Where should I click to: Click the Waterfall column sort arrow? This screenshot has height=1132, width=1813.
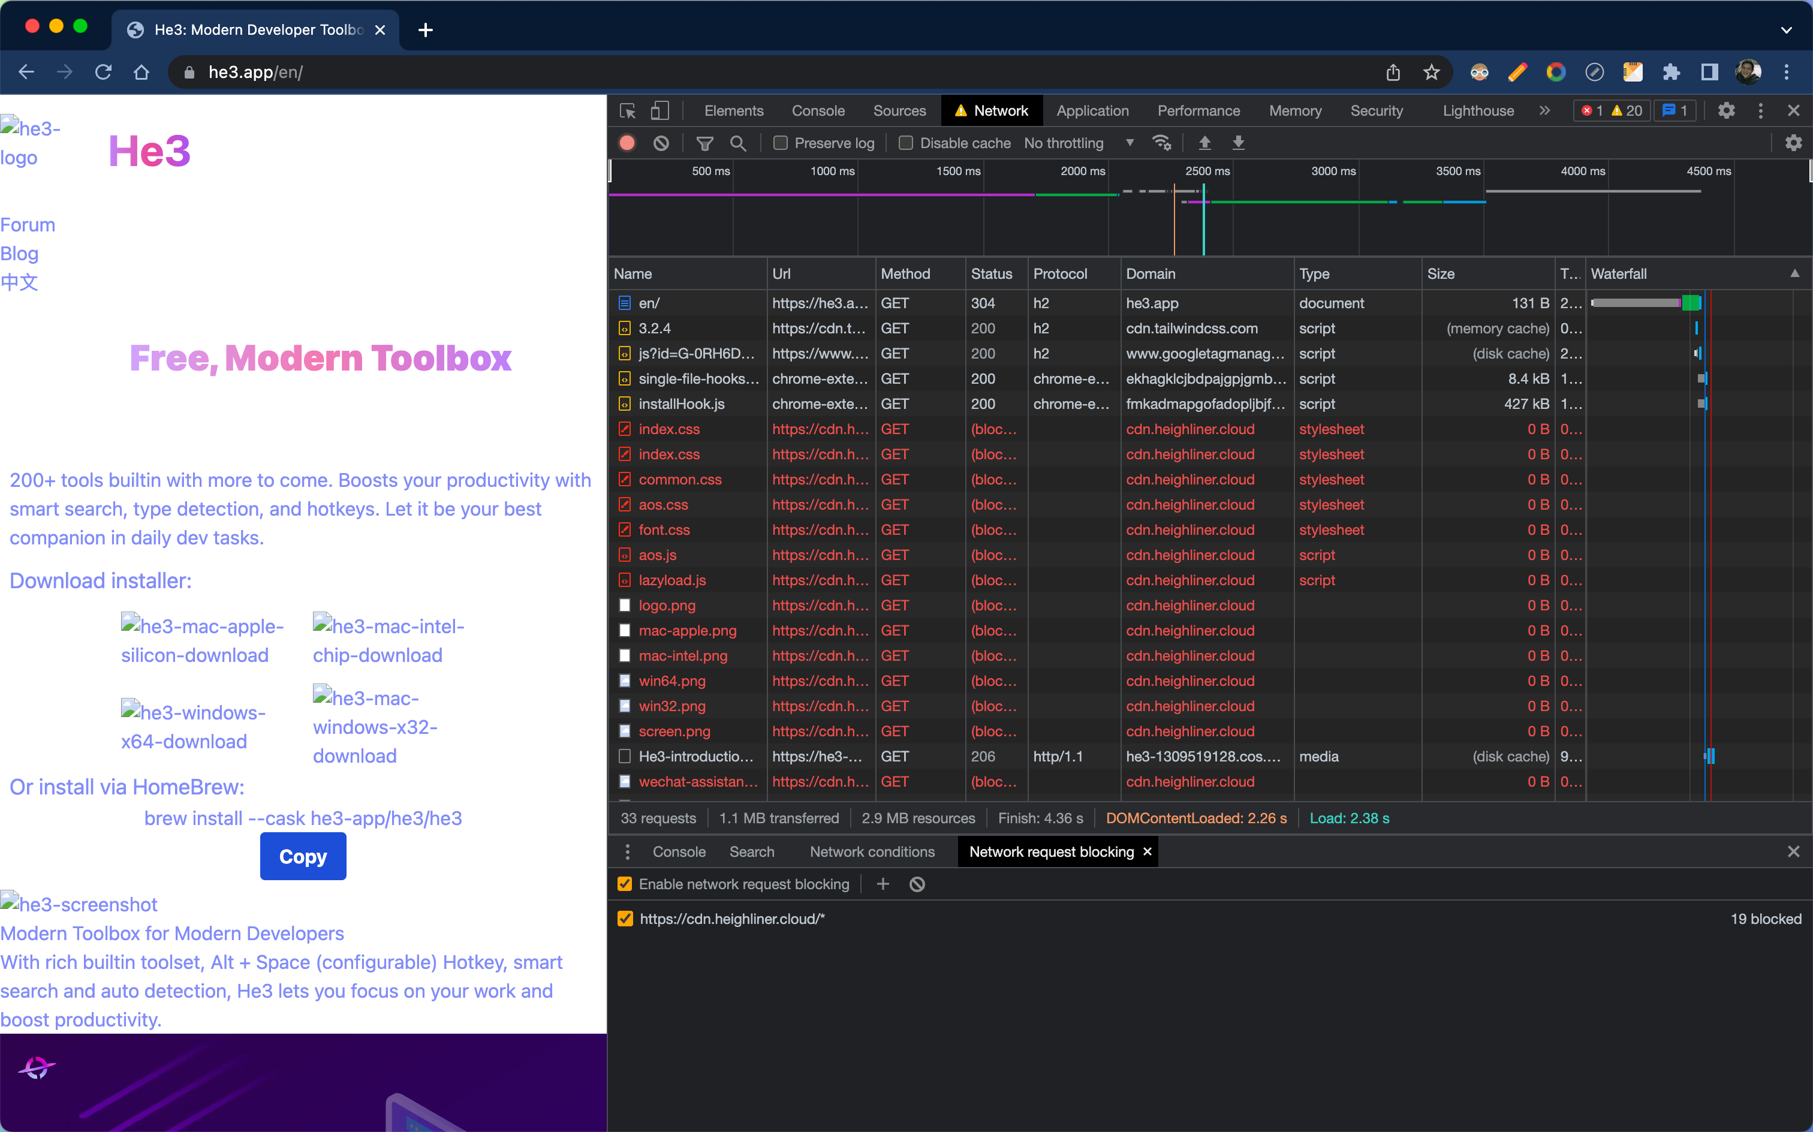(x=1794, y=273)
